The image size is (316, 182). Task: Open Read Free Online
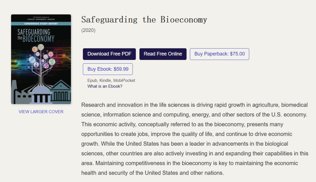point(163,54)
